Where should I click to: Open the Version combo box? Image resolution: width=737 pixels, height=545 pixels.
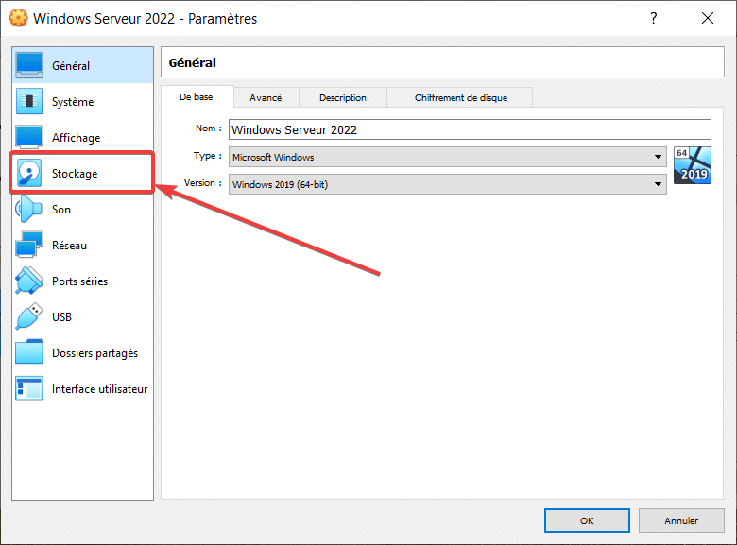click(x=448, y=184)
